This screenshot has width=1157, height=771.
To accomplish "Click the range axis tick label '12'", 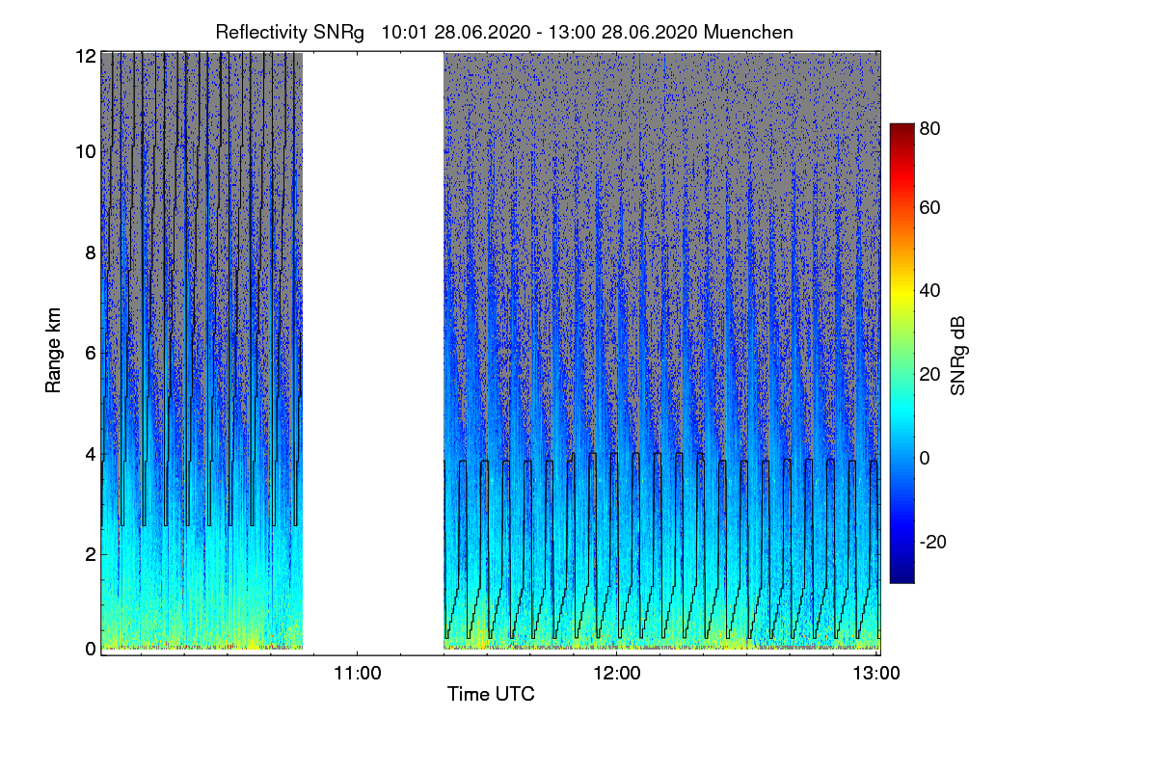I will point(86,56).
